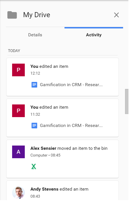Click the red P avatar at 11:32
129x201 pixels.
click(19, 111)
